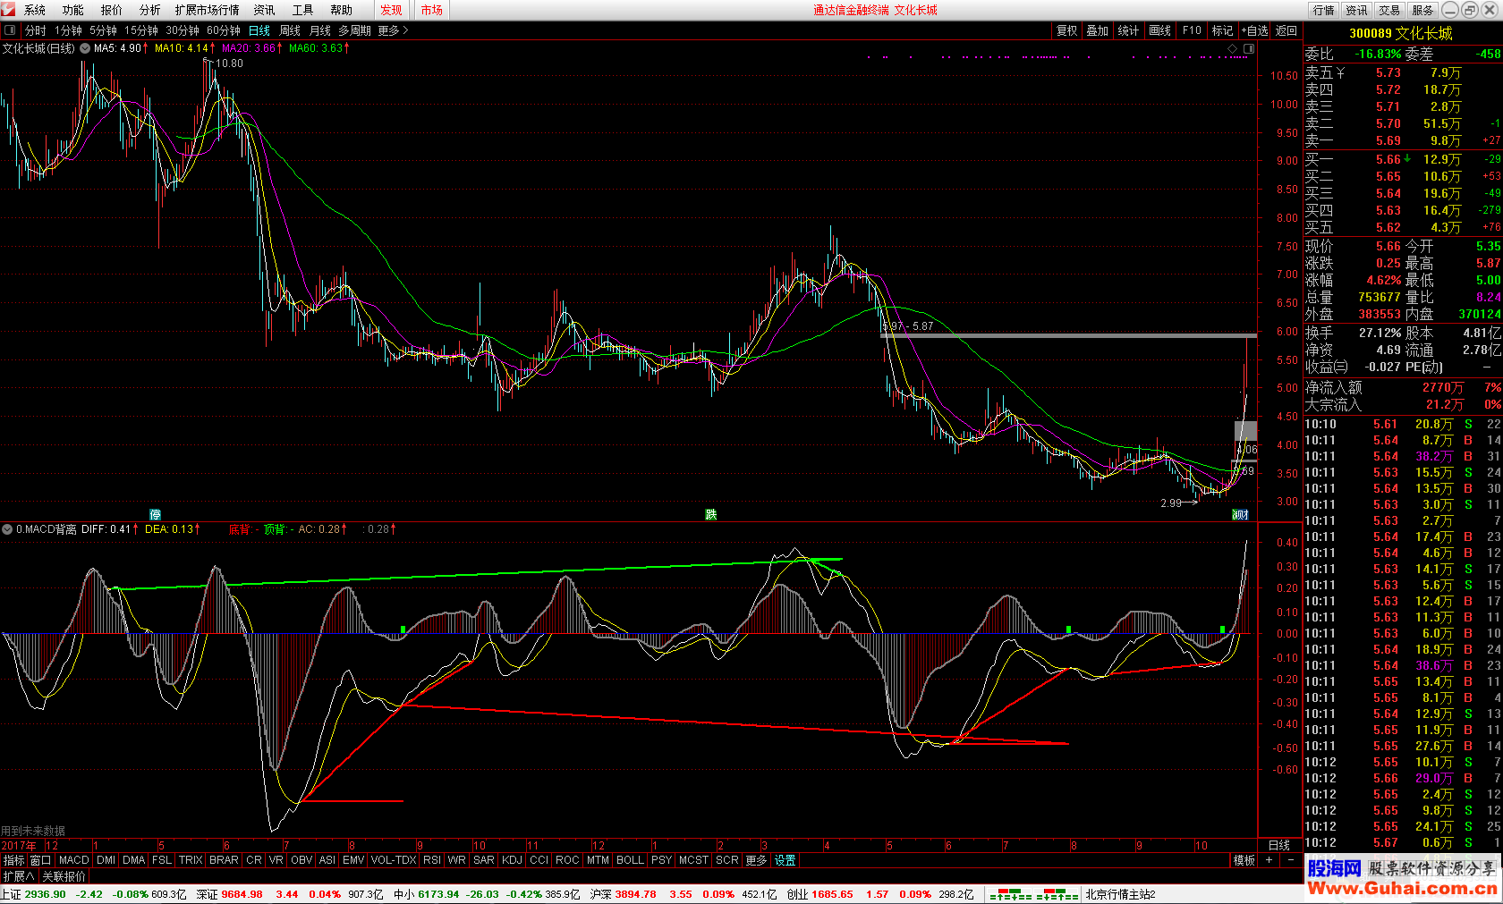This screenshot has height=904, width=1503.
Task: Open the 帮助 menu
Action: pos(342,10)
